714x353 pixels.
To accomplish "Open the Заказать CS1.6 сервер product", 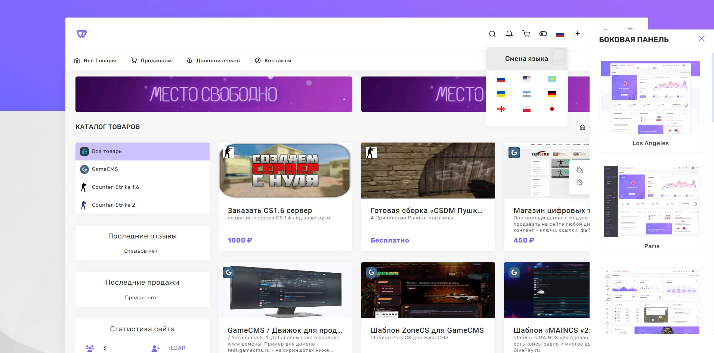I will 269,210.
